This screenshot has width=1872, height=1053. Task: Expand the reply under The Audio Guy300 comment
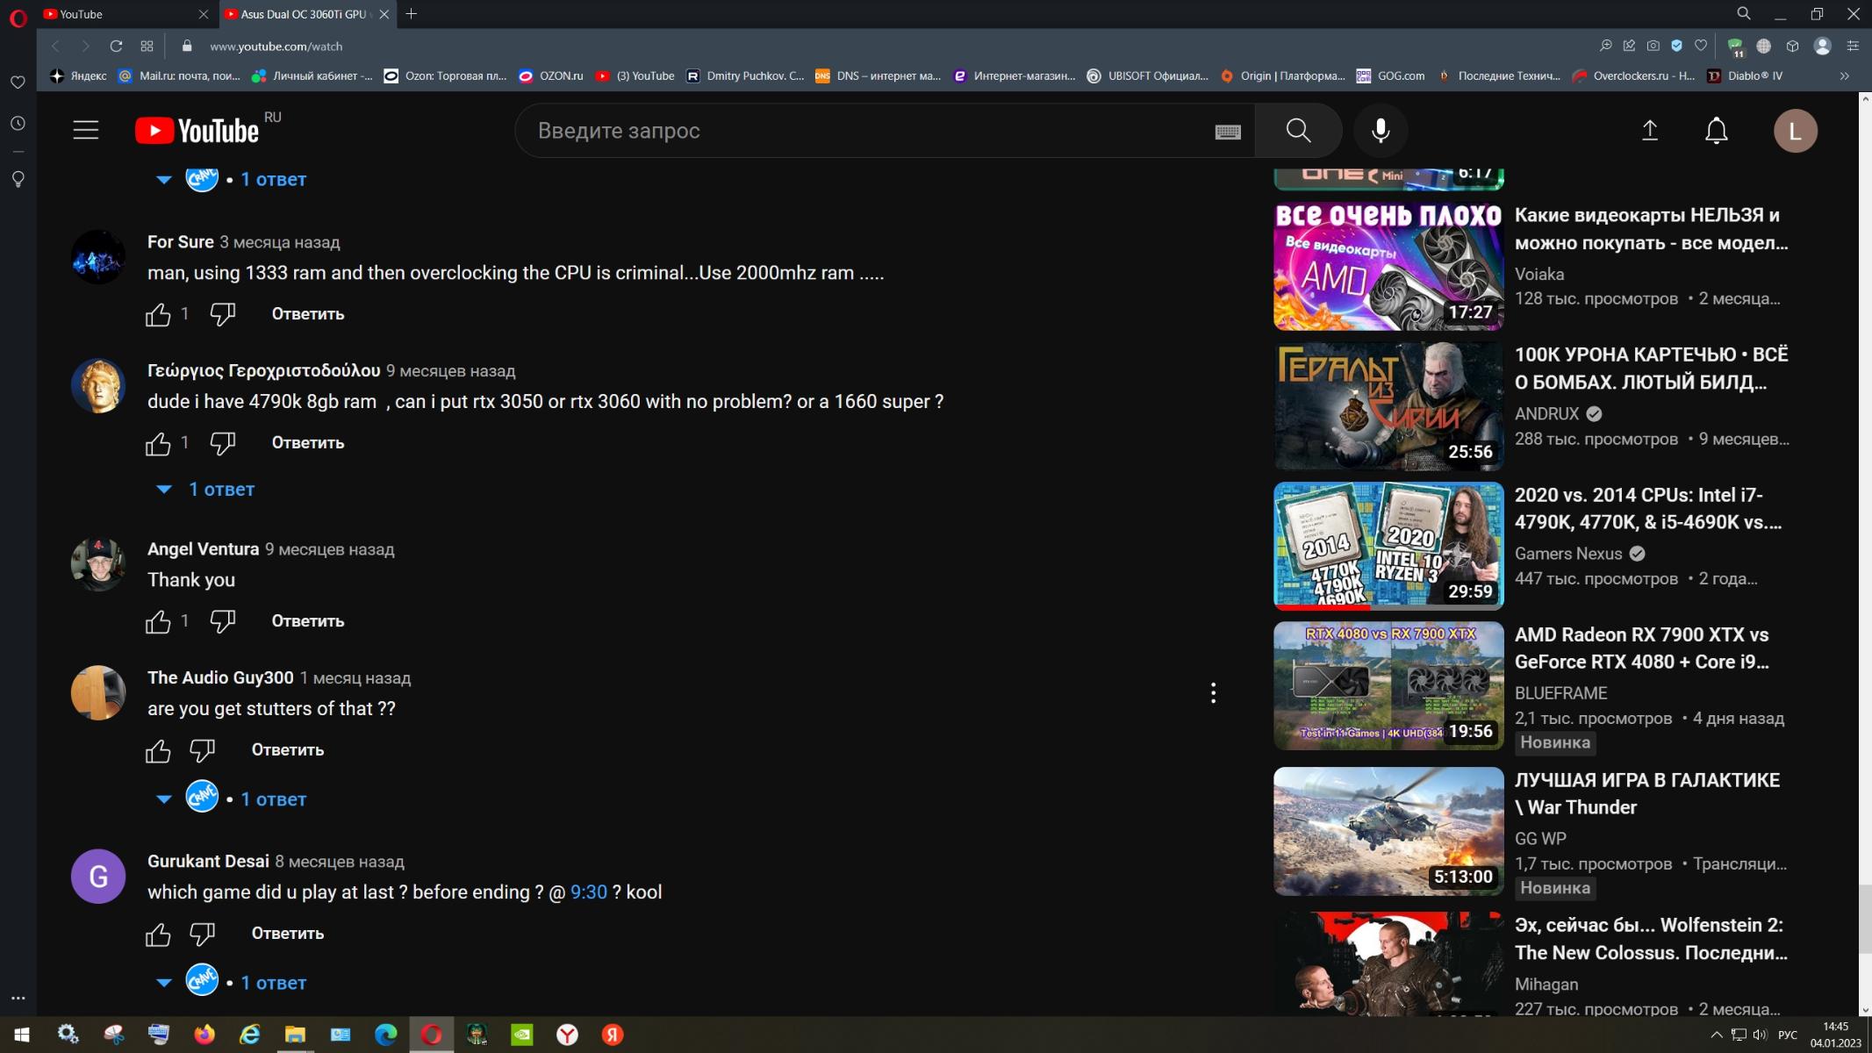coord(272,799)
